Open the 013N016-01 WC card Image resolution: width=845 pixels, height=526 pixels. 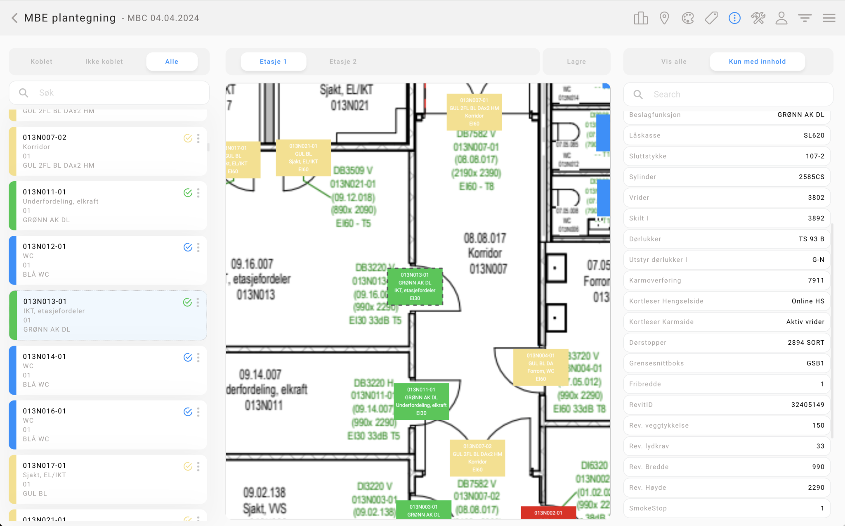click(x=108, y=425)
